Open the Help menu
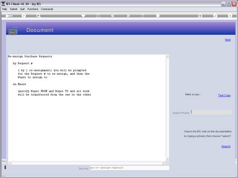Screen dimensions: 238x178 4,9
